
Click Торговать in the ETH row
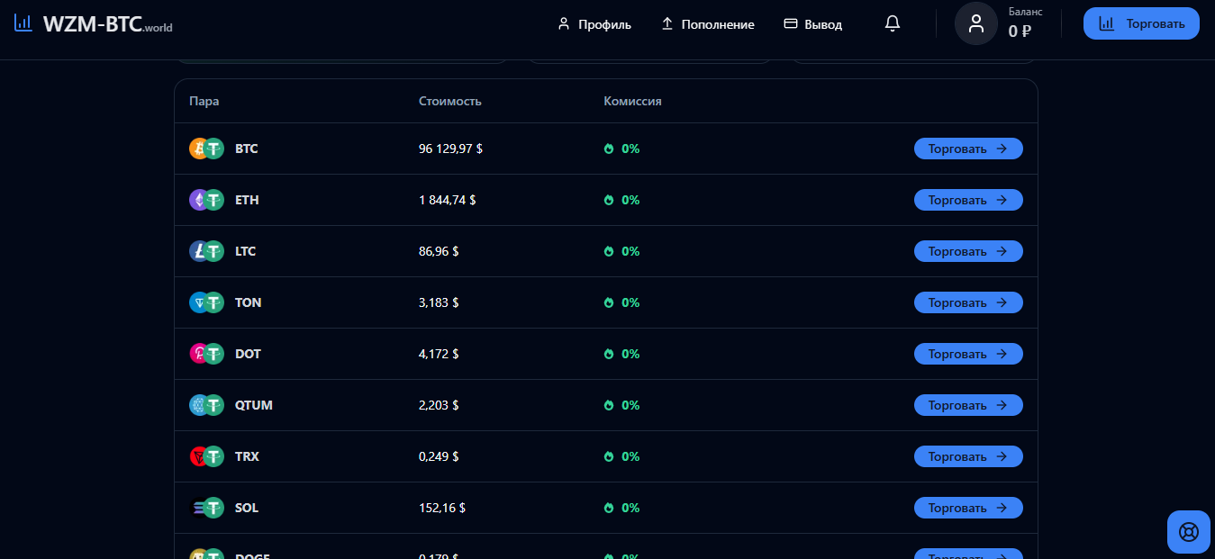point(968,200)
